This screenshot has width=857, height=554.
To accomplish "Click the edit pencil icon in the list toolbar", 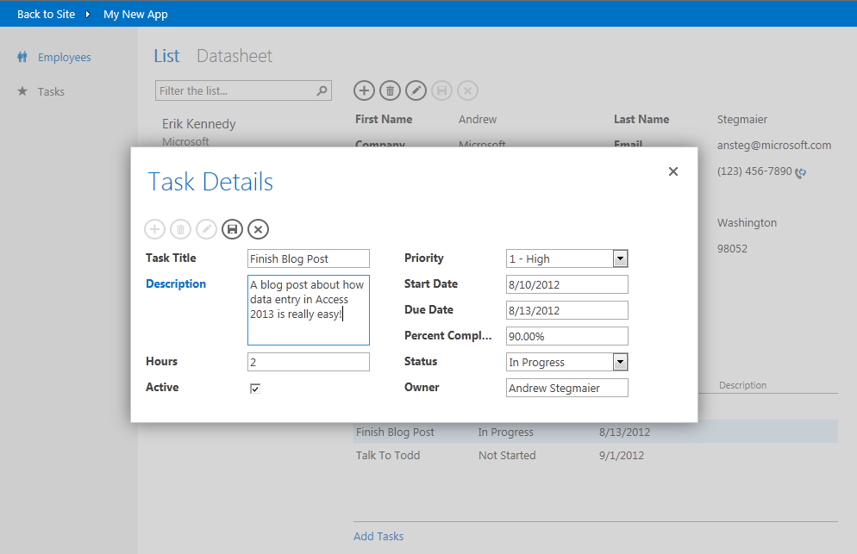I will pos(416,90).
